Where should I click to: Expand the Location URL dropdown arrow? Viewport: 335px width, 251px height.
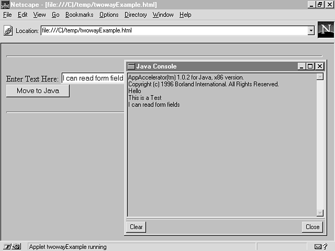(x=311, y=30)
